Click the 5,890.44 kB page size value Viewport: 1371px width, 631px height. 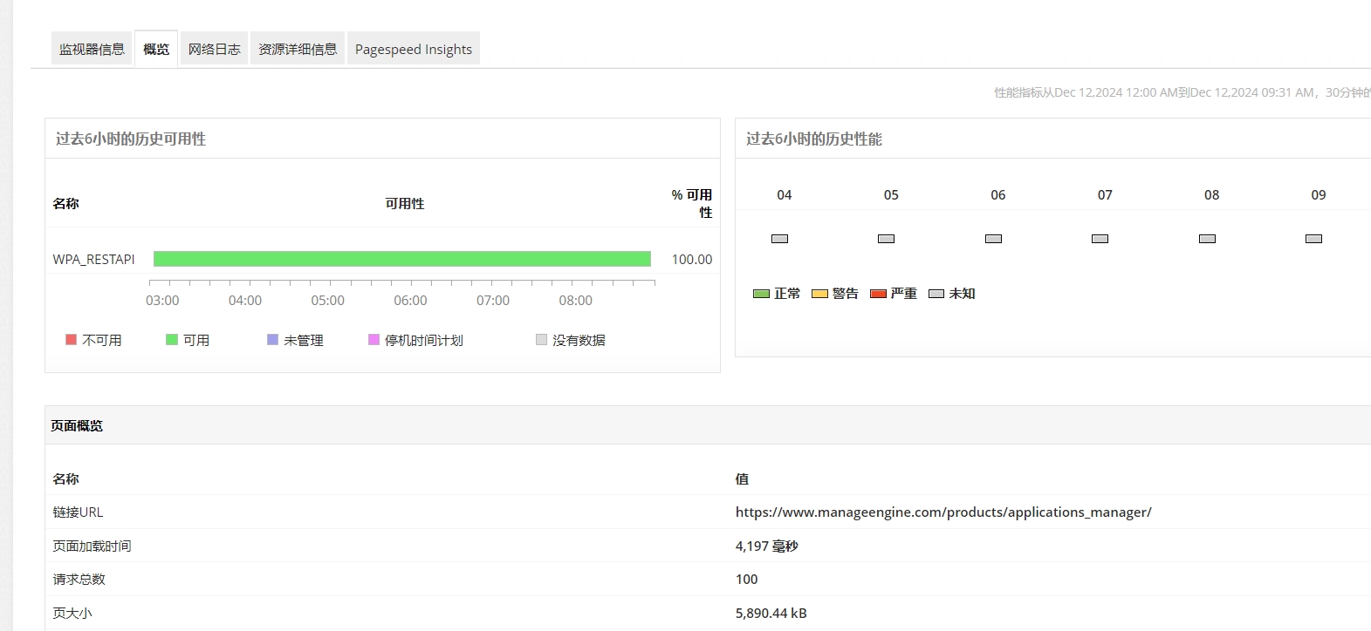point(771,613)
